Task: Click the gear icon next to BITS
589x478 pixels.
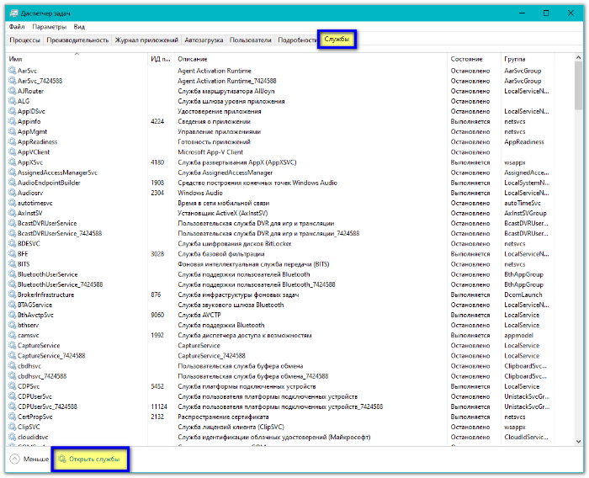Action: [x=13, y=264]
